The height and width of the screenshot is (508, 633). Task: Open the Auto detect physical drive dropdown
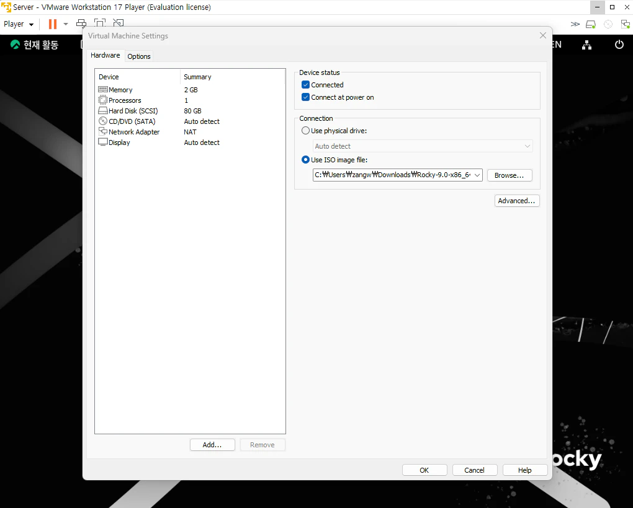pyautogui.click(x=423, y=146)
